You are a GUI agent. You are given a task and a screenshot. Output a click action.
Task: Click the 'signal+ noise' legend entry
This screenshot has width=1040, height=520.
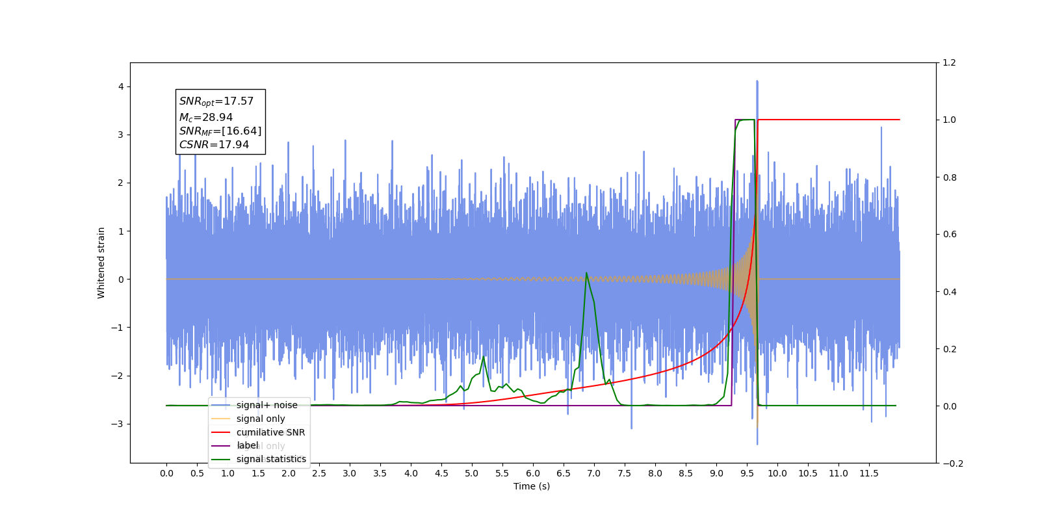254,405
